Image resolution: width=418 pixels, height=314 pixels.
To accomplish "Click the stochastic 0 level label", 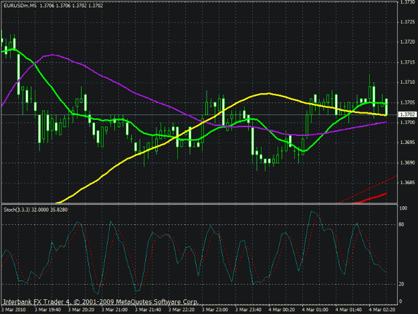I will click(x=401, y=301).
